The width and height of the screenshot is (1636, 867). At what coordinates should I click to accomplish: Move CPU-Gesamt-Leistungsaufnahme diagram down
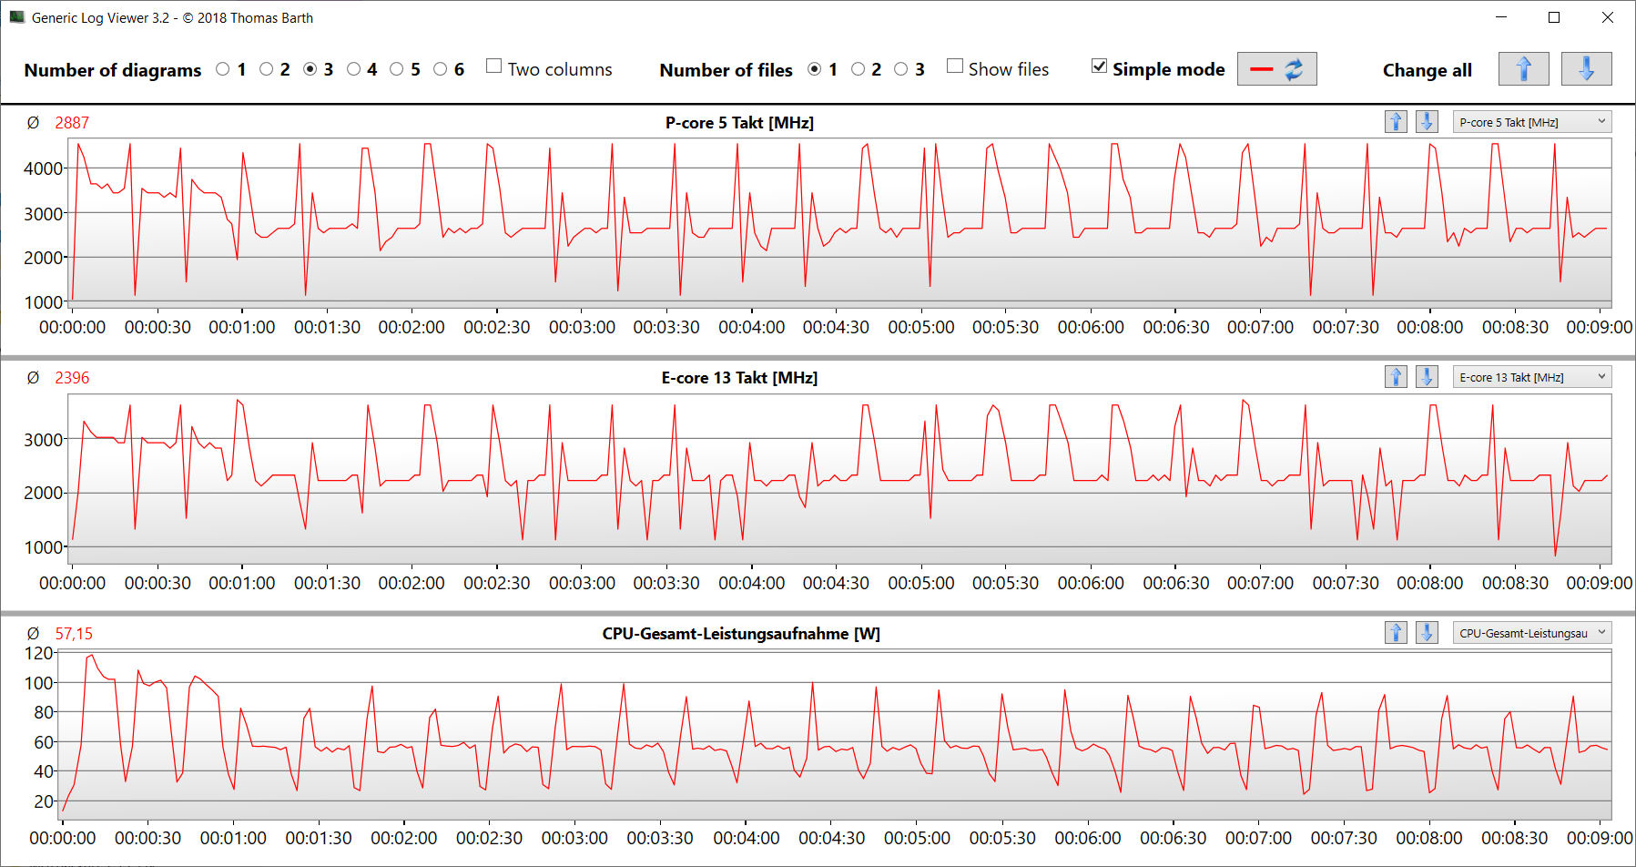tap(1427, 633)
